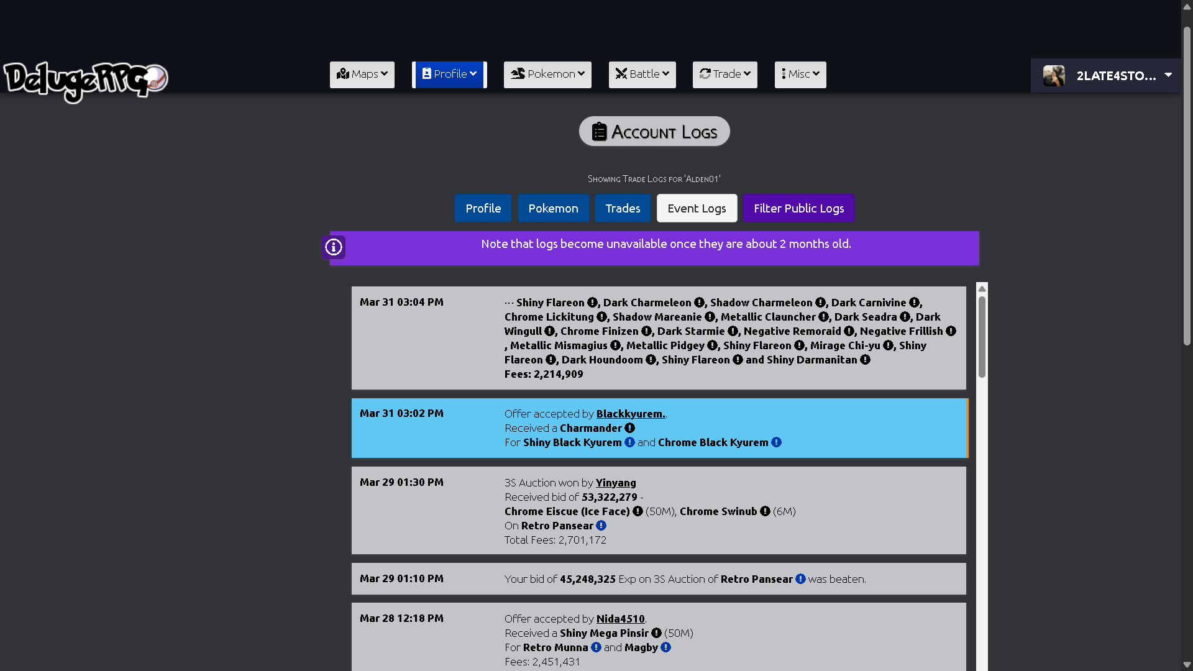Screen dimensions: 1193x671
Task: Click the Dark Seadra info icon
Action: tap(905, 317)
